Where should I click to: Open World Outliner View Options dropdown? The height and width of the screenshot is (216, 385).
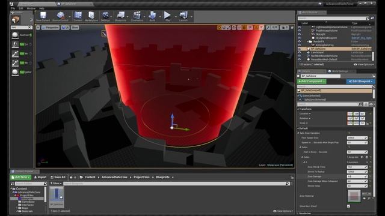pyautogui.click(x=364, y=64)
